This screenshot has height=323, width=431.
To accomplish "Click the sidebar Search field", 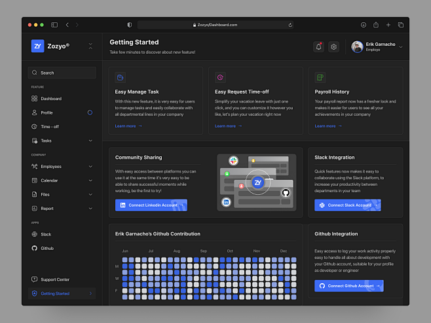I will [62, 73].
